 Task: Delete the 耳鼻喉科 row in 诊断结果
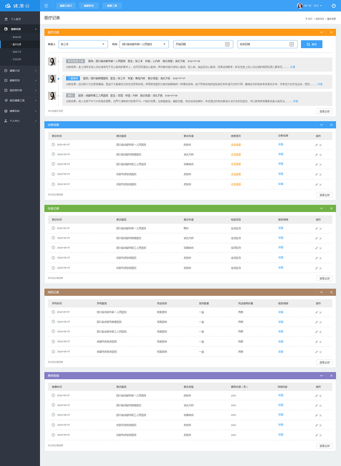tap(320, 165)
